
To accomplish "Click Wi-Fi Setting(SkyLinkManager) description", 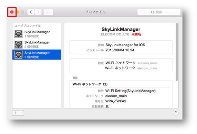I will (130, 91).
